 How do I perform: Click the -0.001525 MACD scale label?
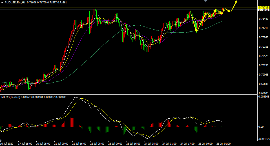[264, 139]
